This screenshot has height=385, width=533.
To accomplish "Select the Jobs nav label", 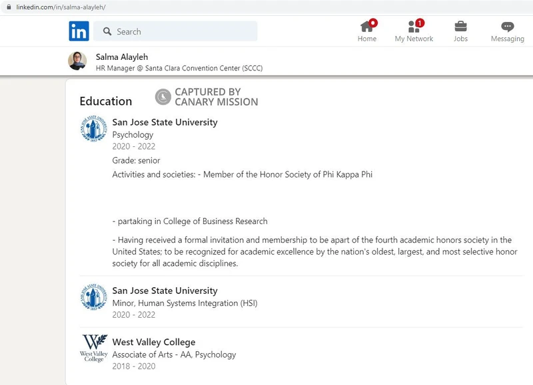I will (460, 39).
